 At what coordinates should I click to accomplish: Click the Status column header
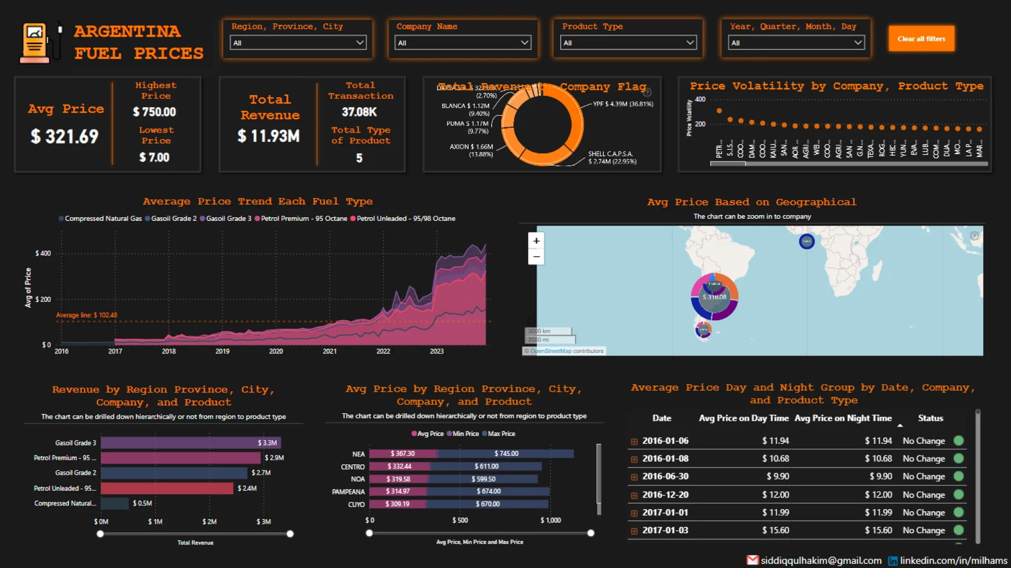930,418
